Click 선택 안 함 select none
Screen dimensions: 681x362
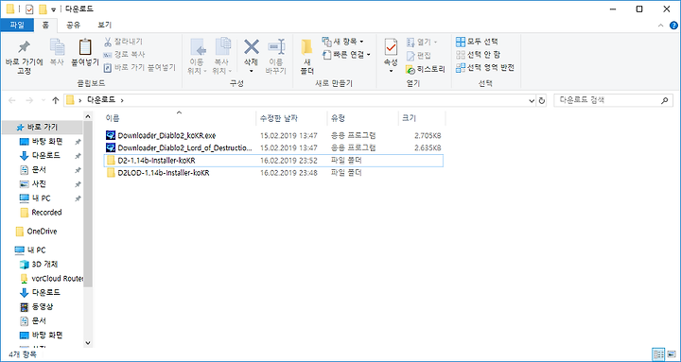pos(478,55)
